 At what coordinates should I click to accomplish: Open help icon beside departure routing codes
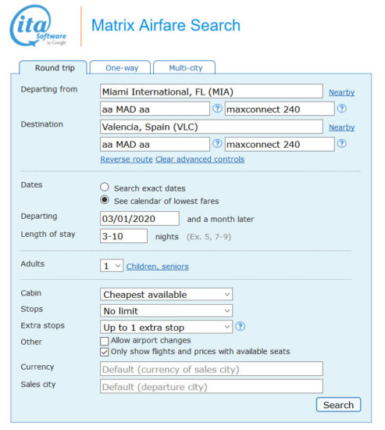click(x=217, y=109)
